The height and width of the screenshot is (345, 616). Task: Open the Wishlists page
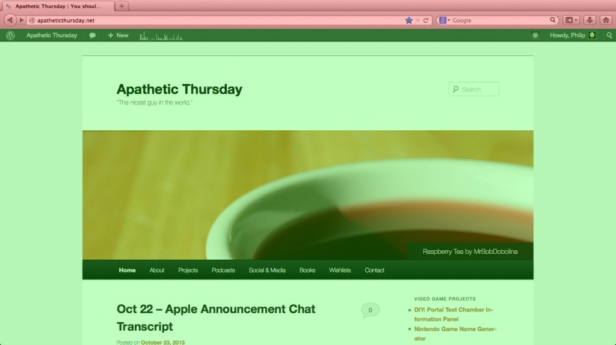click(x=340, y=270)
